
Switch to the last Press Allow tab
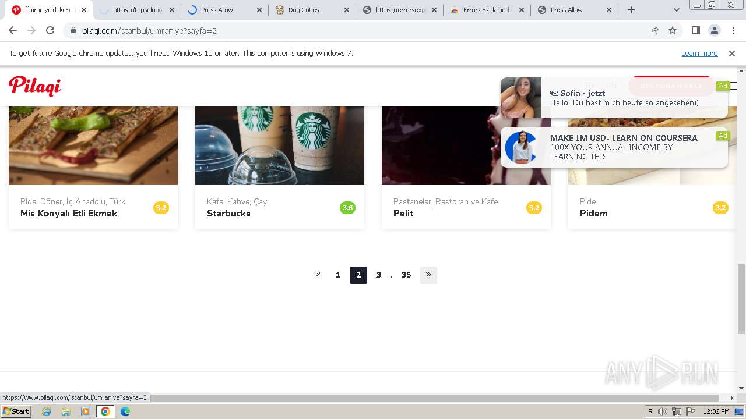[x=574, y=10]
